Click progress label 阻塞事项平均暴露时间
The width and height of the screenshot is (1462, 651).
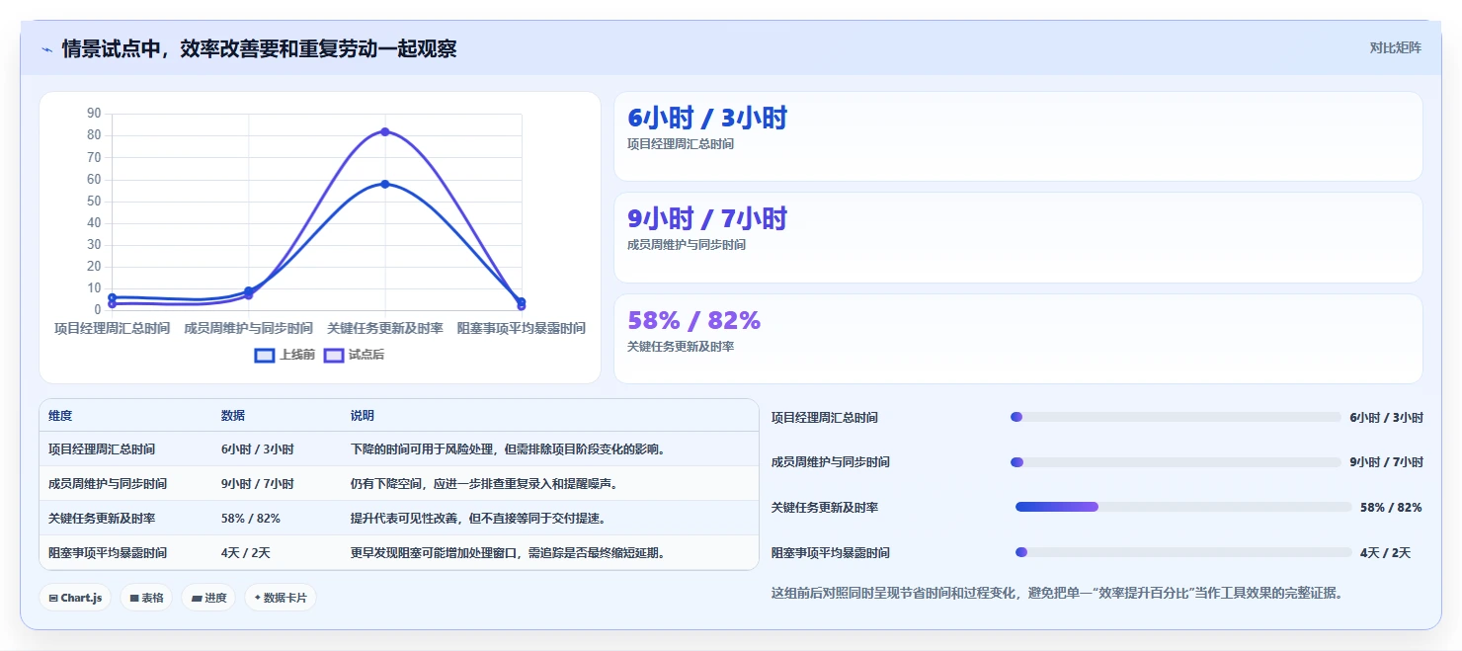pyautogui.click(x=831, y=552)
